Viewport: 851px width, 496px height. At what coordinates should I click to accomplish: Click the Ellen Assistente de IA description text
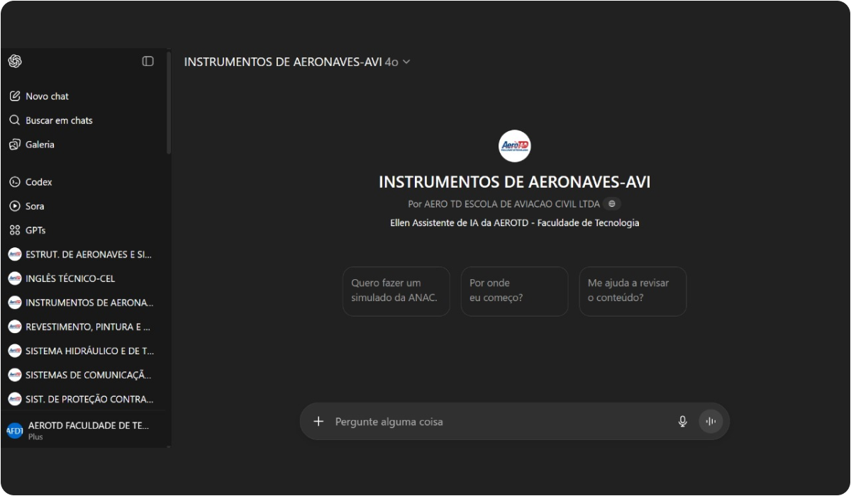tap(514, 223)
